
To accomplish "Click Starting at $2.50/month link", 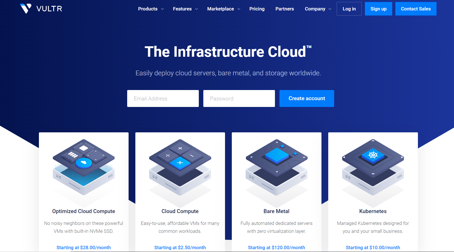I will click(180, 247).
